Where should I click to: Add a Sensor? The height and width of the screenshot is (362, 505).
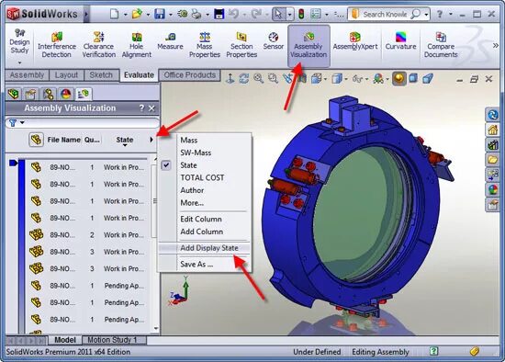click(273, 41)
